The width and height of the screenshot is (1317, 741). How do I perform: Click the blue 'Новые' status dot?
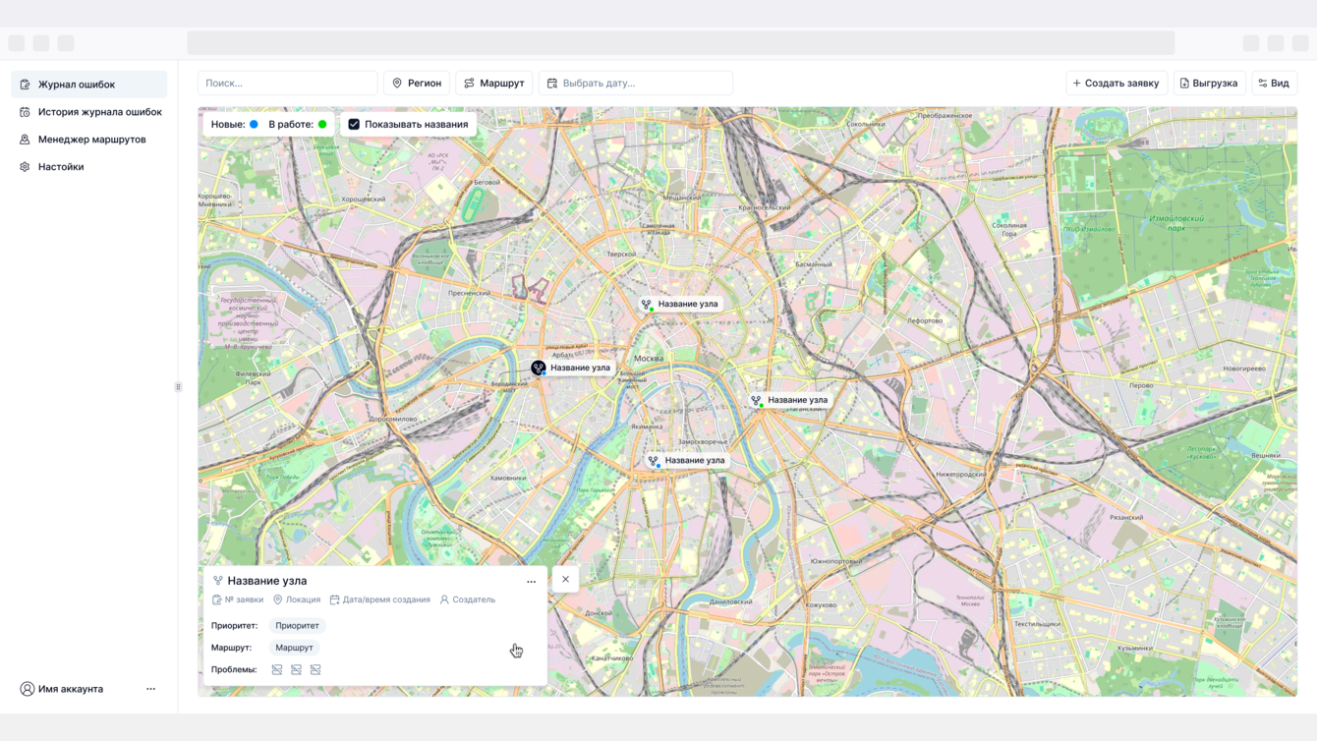pos(254,125)
